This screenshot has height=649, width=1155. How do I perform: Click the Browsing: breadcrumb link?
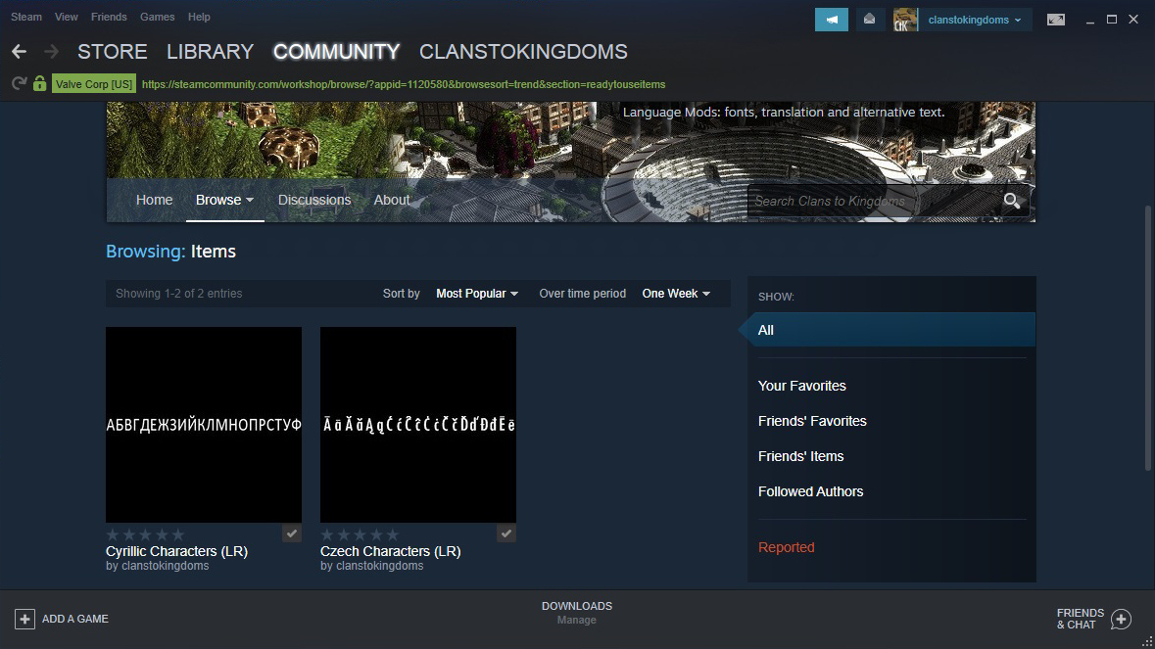[x=145, y=251]
